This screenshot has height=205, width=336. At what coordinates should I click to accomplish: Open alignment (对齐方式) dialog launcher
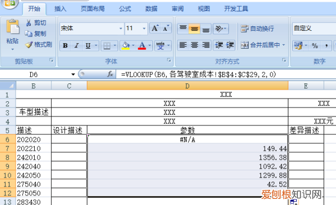coord(284,60)
